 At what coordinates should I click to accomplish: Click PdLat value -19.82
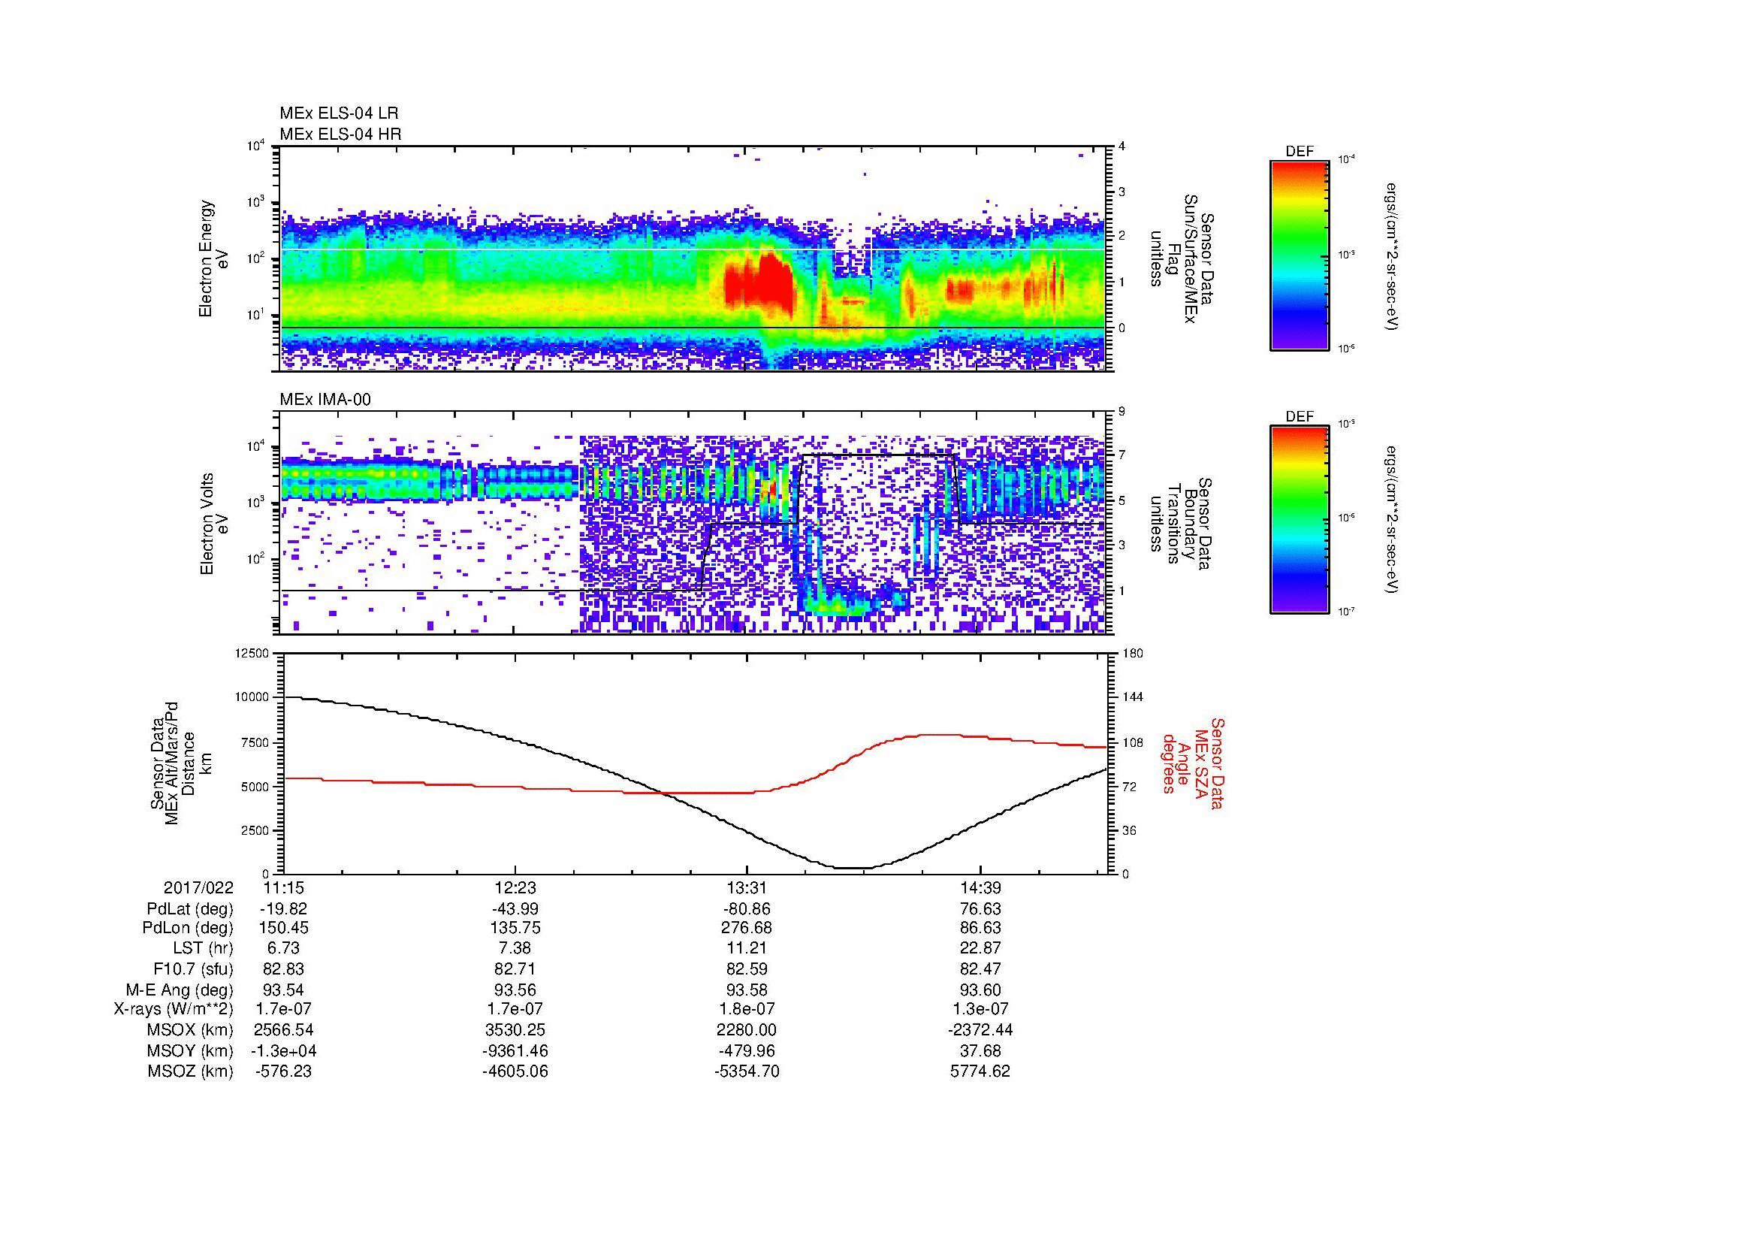tap(283, 909)
